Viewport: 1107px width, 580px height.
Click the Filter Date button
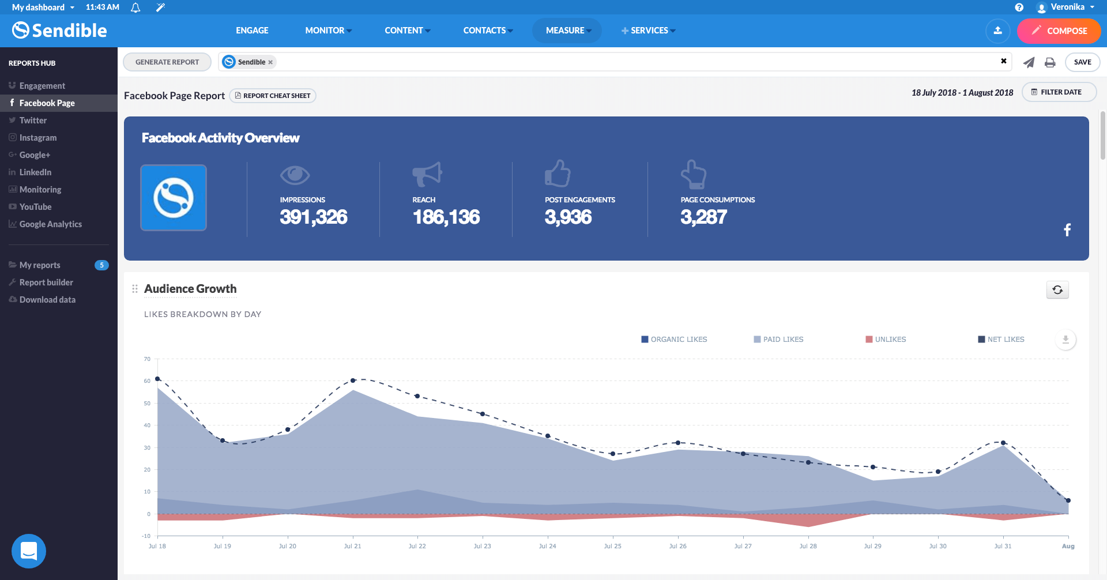click(1059, 92)
